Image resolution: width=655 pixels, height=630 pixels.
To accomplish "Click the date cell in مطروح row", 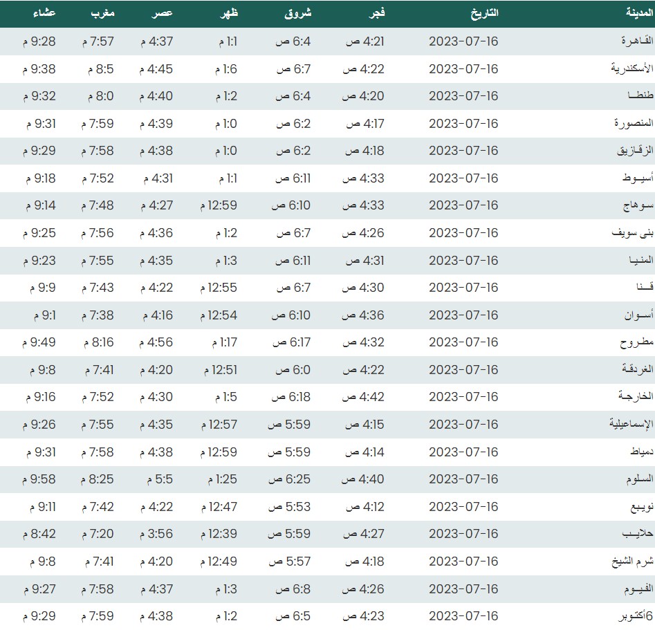I will [463, 342].
